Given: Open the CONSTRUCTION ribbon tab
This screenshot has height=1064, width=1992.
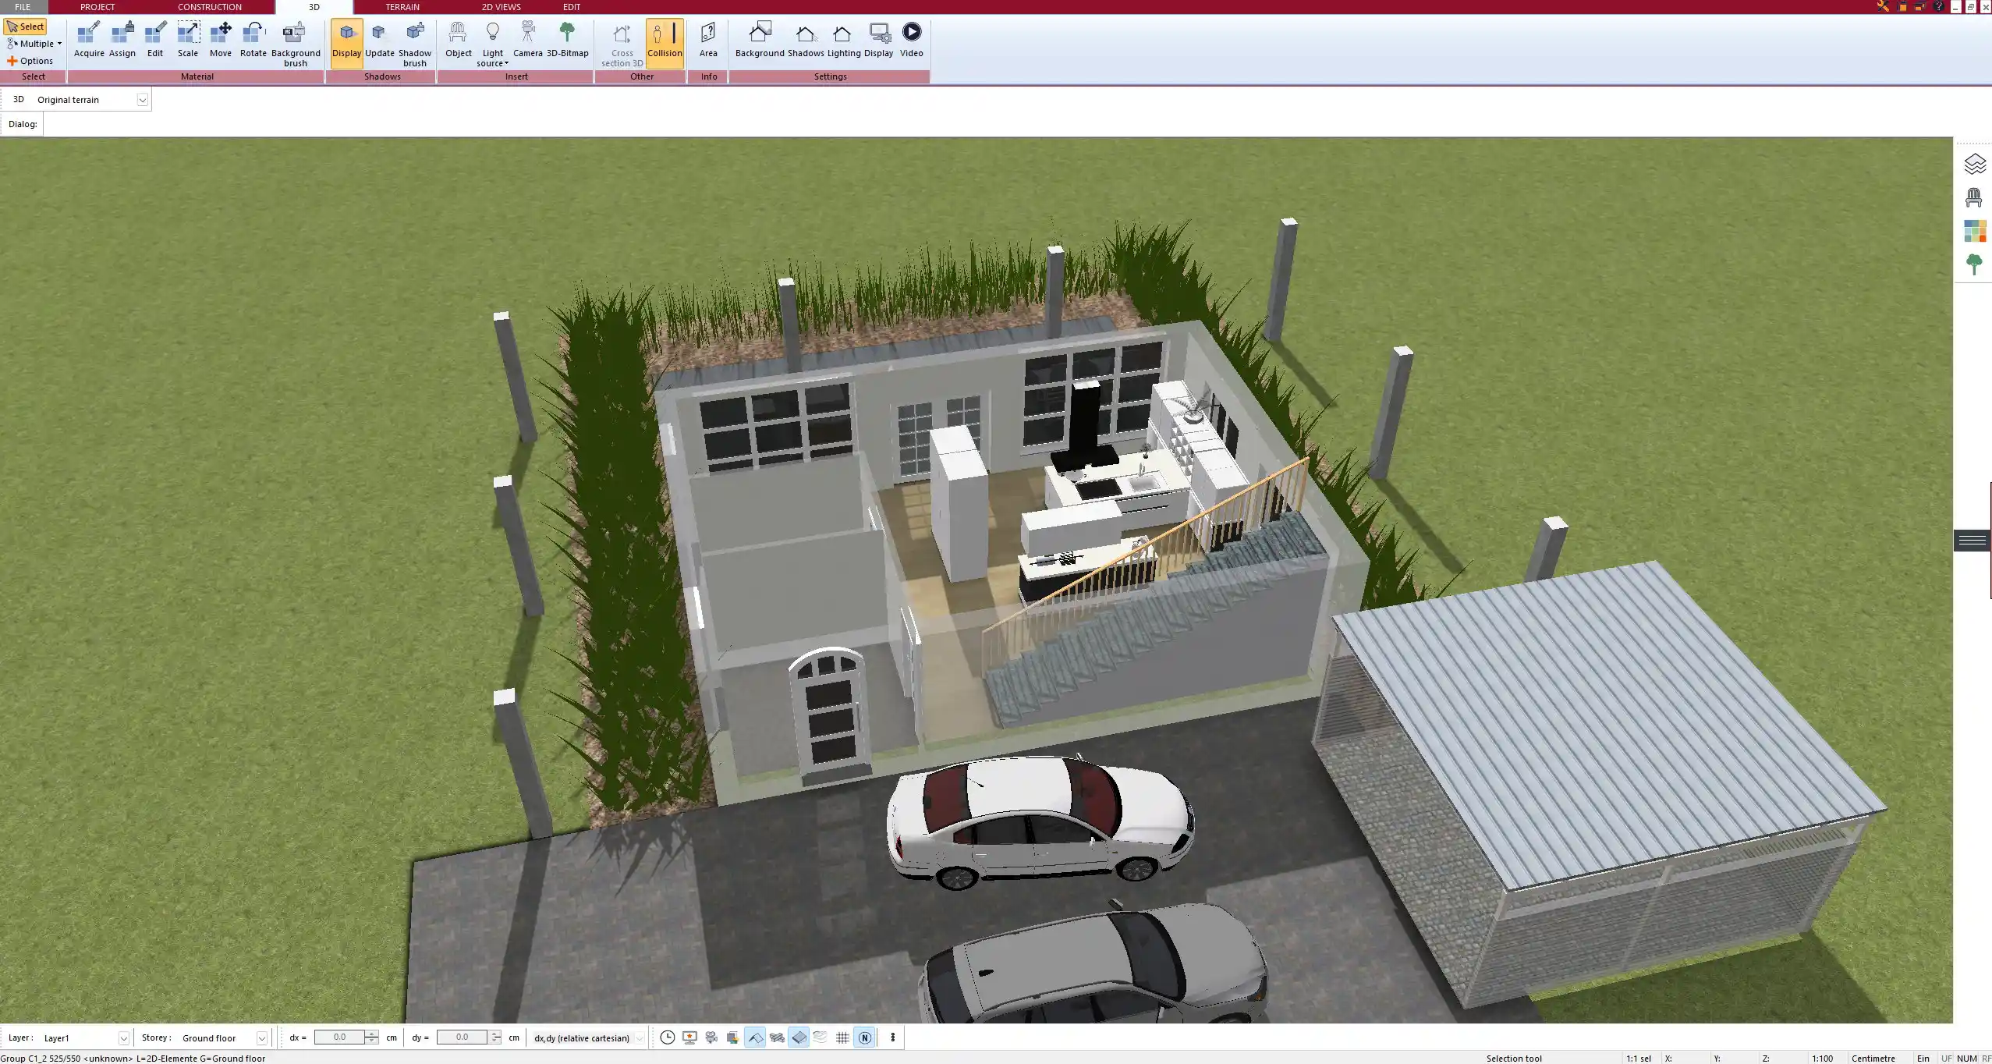Looking at the screenshot, I should click(x=208, y=6).
